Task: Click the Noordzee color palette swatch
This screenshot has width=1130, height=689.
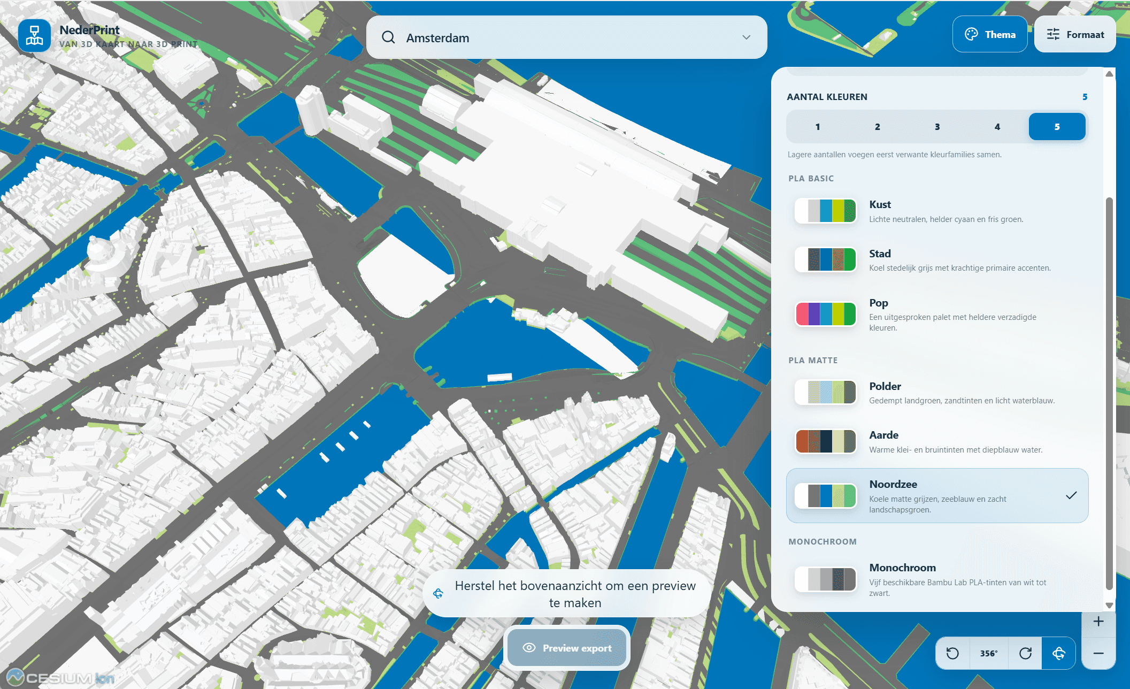Action: pyautogui.click(x=826, y=496)
